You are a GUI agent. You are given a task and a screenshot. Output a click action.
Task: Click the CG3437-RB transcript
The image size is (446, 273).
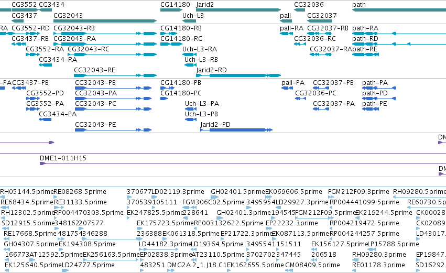30,39
